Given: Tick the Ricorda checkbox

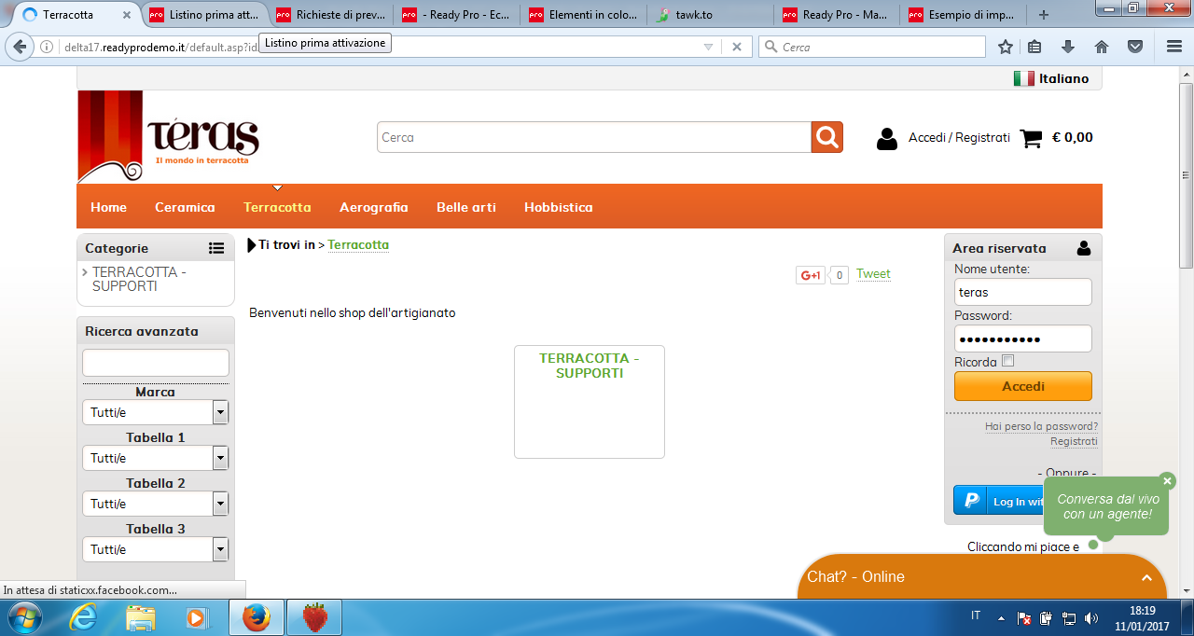Looking at the screenshot, I should coord(1007,361).
